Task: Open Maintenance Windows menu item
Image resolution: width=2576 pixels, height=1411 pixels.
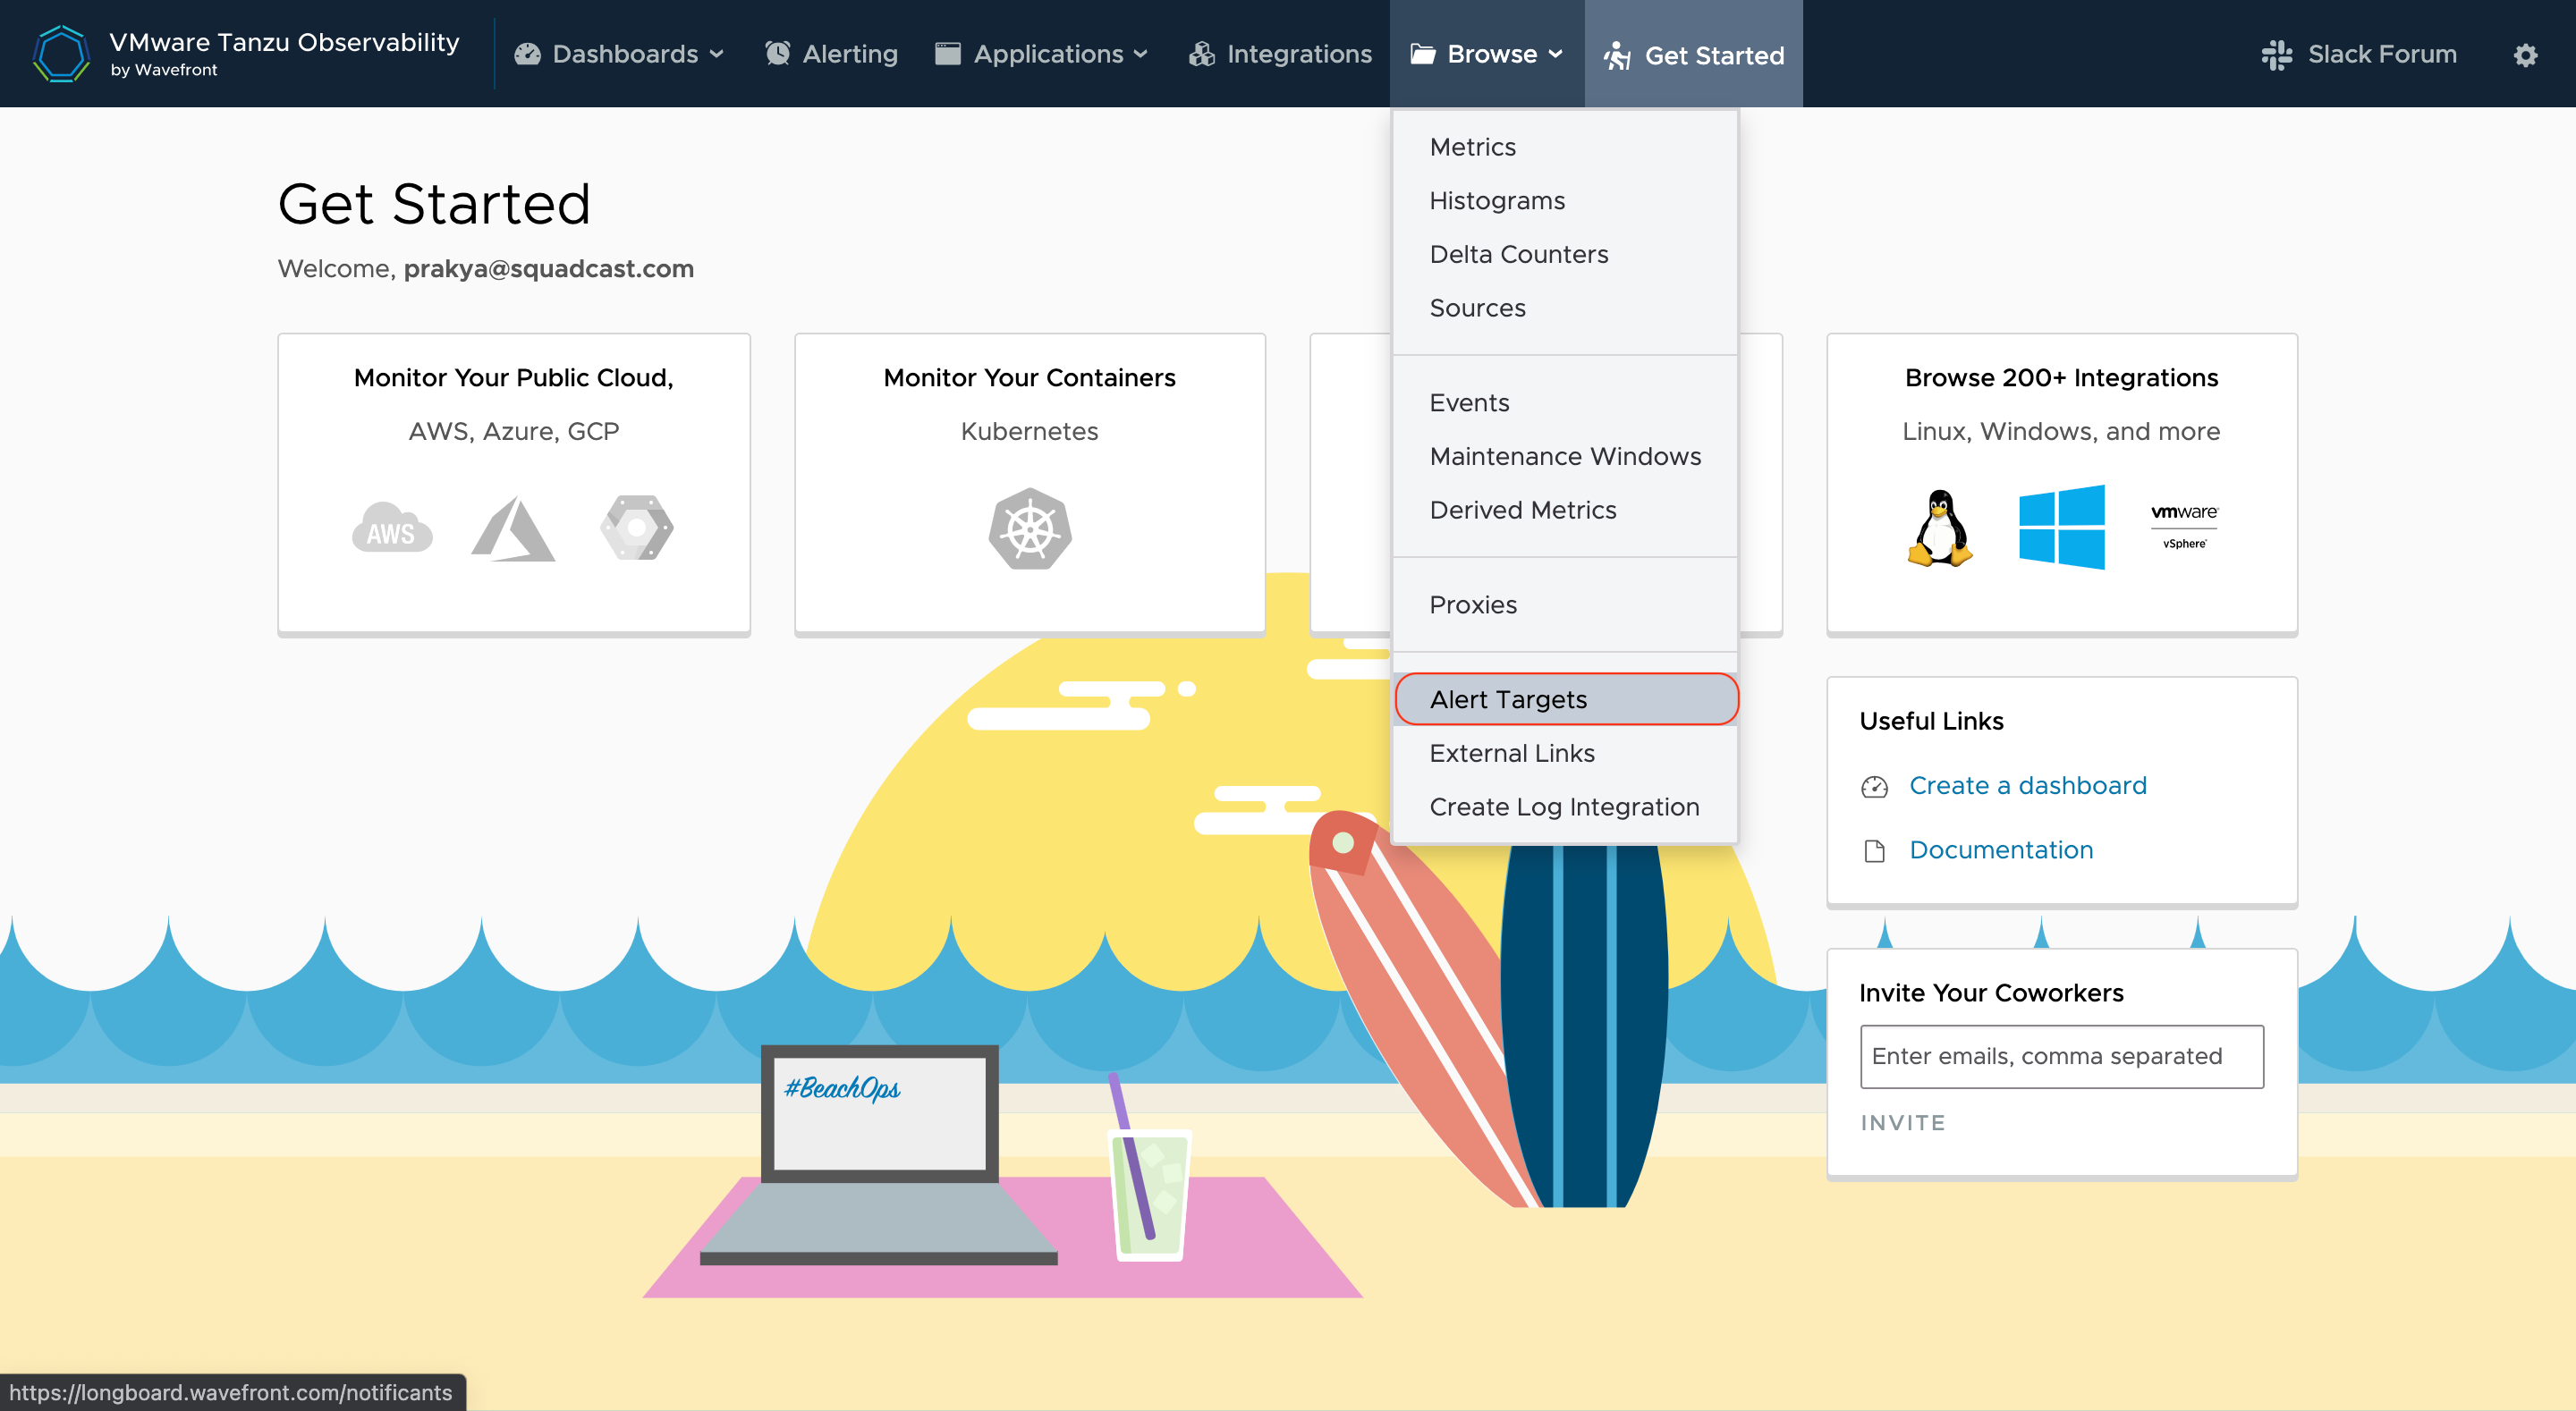Action: pyautogui.click(x=1566, y=457)
